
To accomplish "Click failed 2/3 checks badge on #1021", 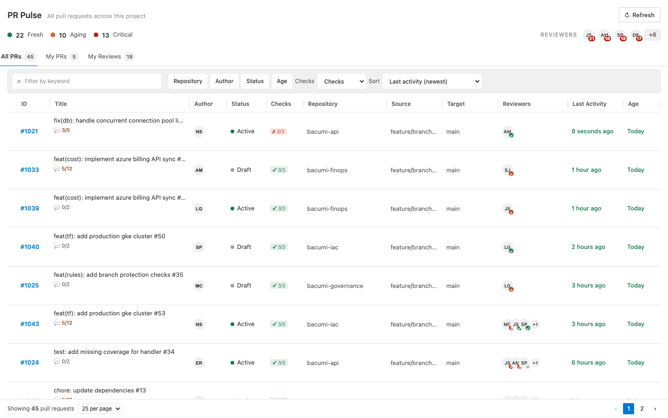I will pos(278,131).
